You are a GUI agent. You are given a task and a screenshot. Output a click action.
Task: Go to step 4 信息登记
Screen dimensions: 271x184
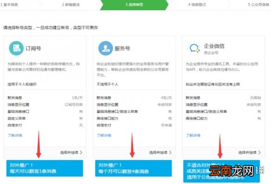(x=197, y=5)
